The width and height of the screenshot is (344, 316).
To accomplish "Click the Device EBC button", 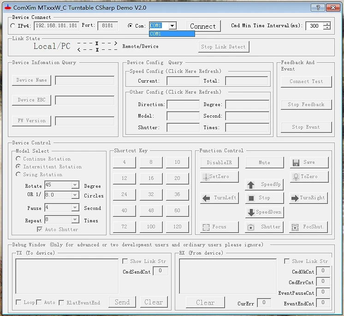I will tap(31, 100).
